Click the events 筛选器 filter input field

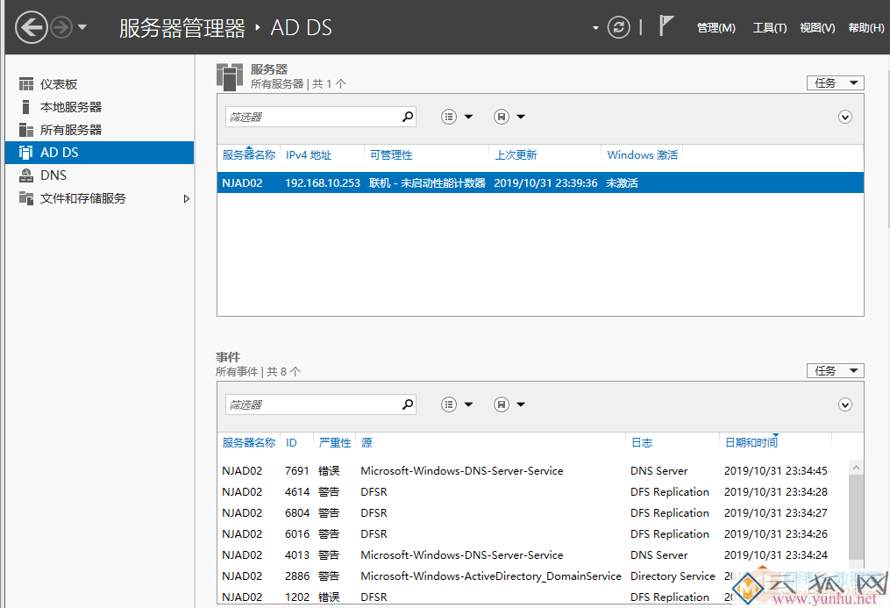311,404
